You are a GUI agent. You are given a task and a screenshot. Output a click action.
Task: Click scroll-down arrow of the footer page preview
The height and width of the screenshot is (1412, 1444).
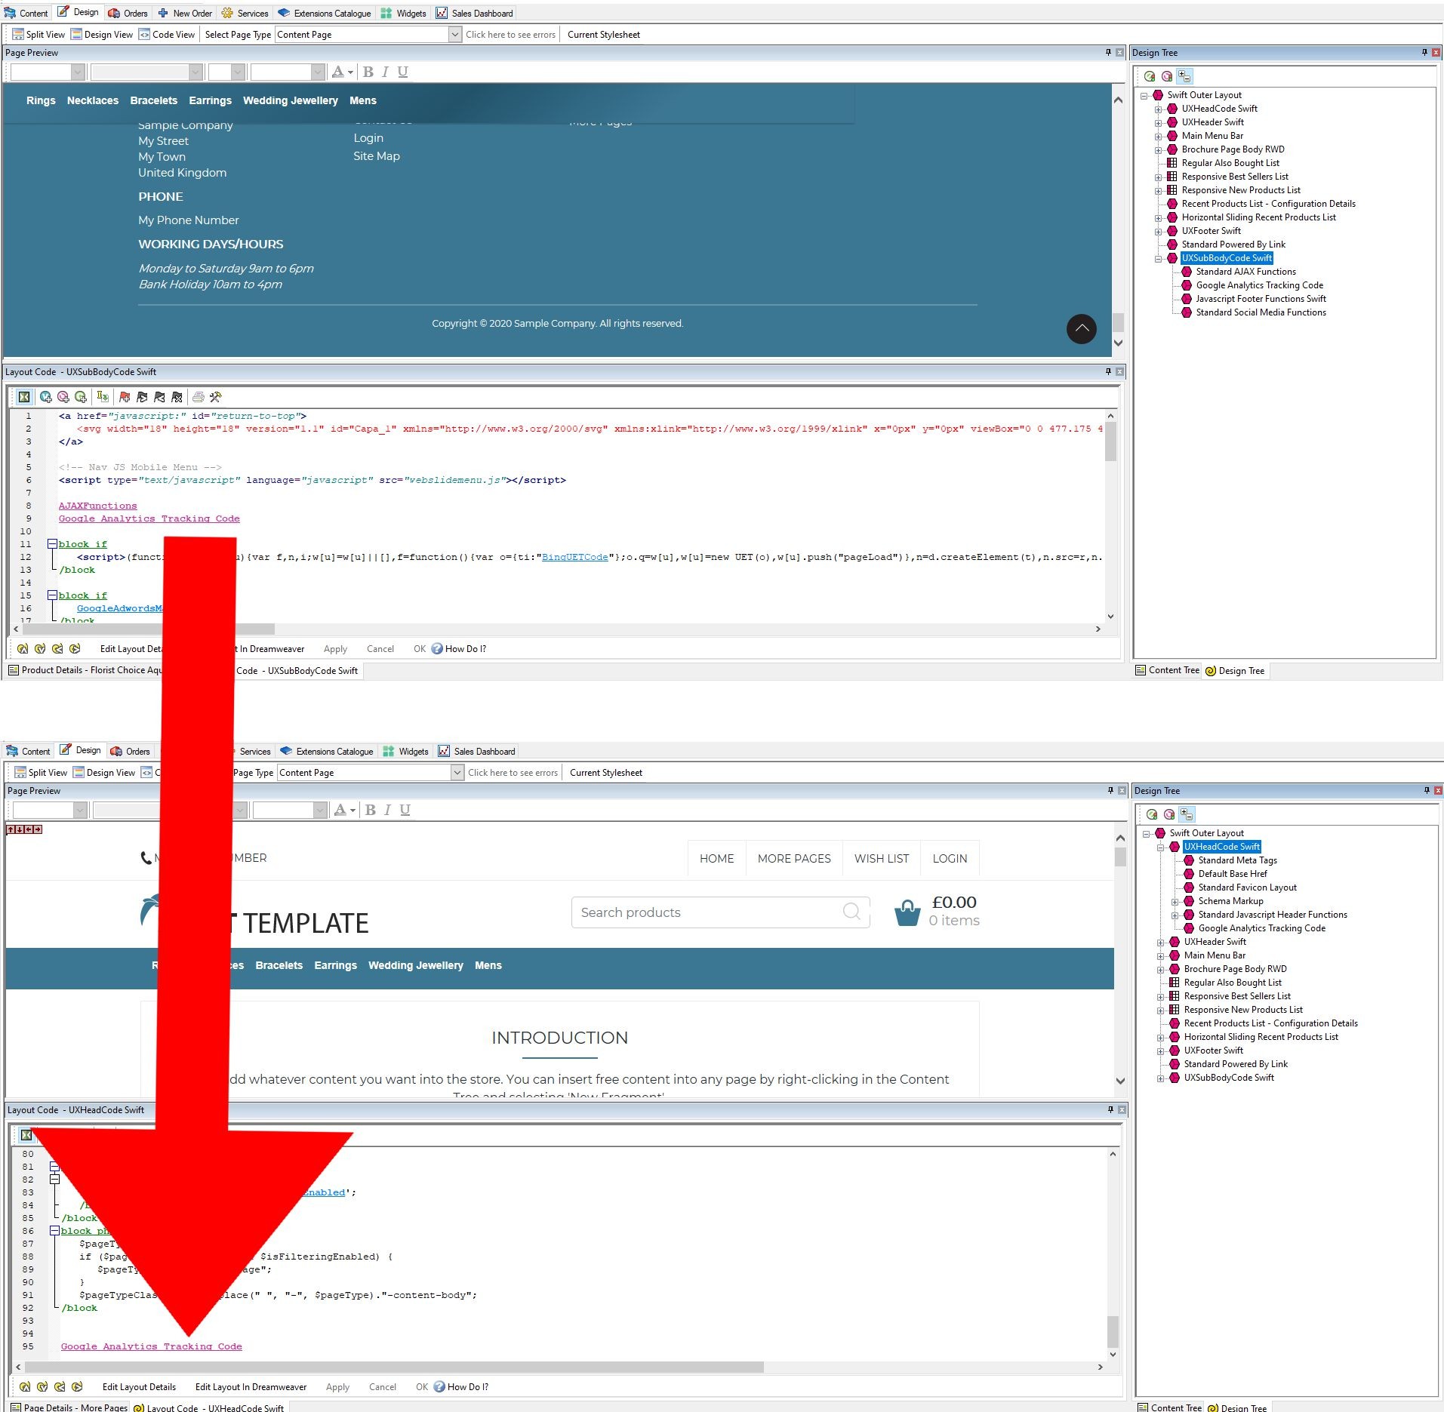pyautogui.click(x=1118, y=343)
